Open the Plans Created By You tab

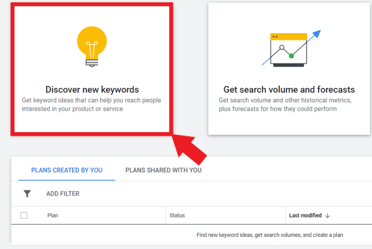(67, 170)
